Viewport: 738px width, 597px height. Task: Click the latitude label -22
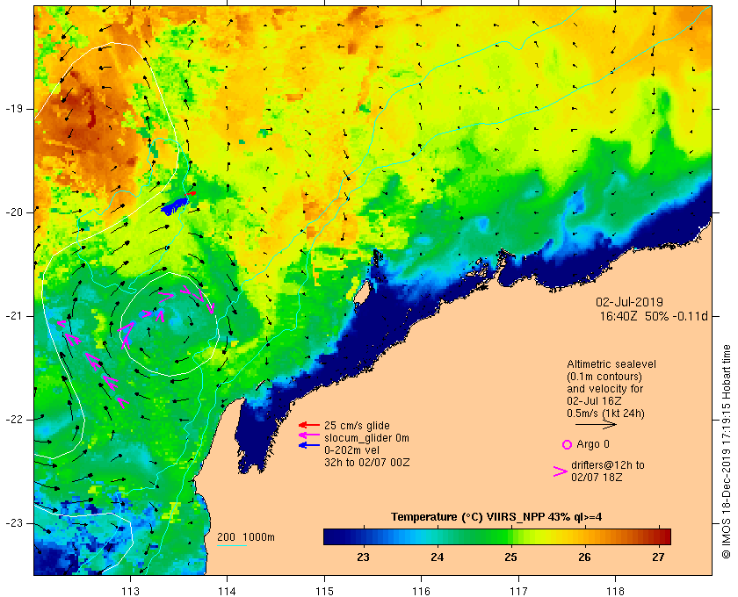(x=14, y=419)
